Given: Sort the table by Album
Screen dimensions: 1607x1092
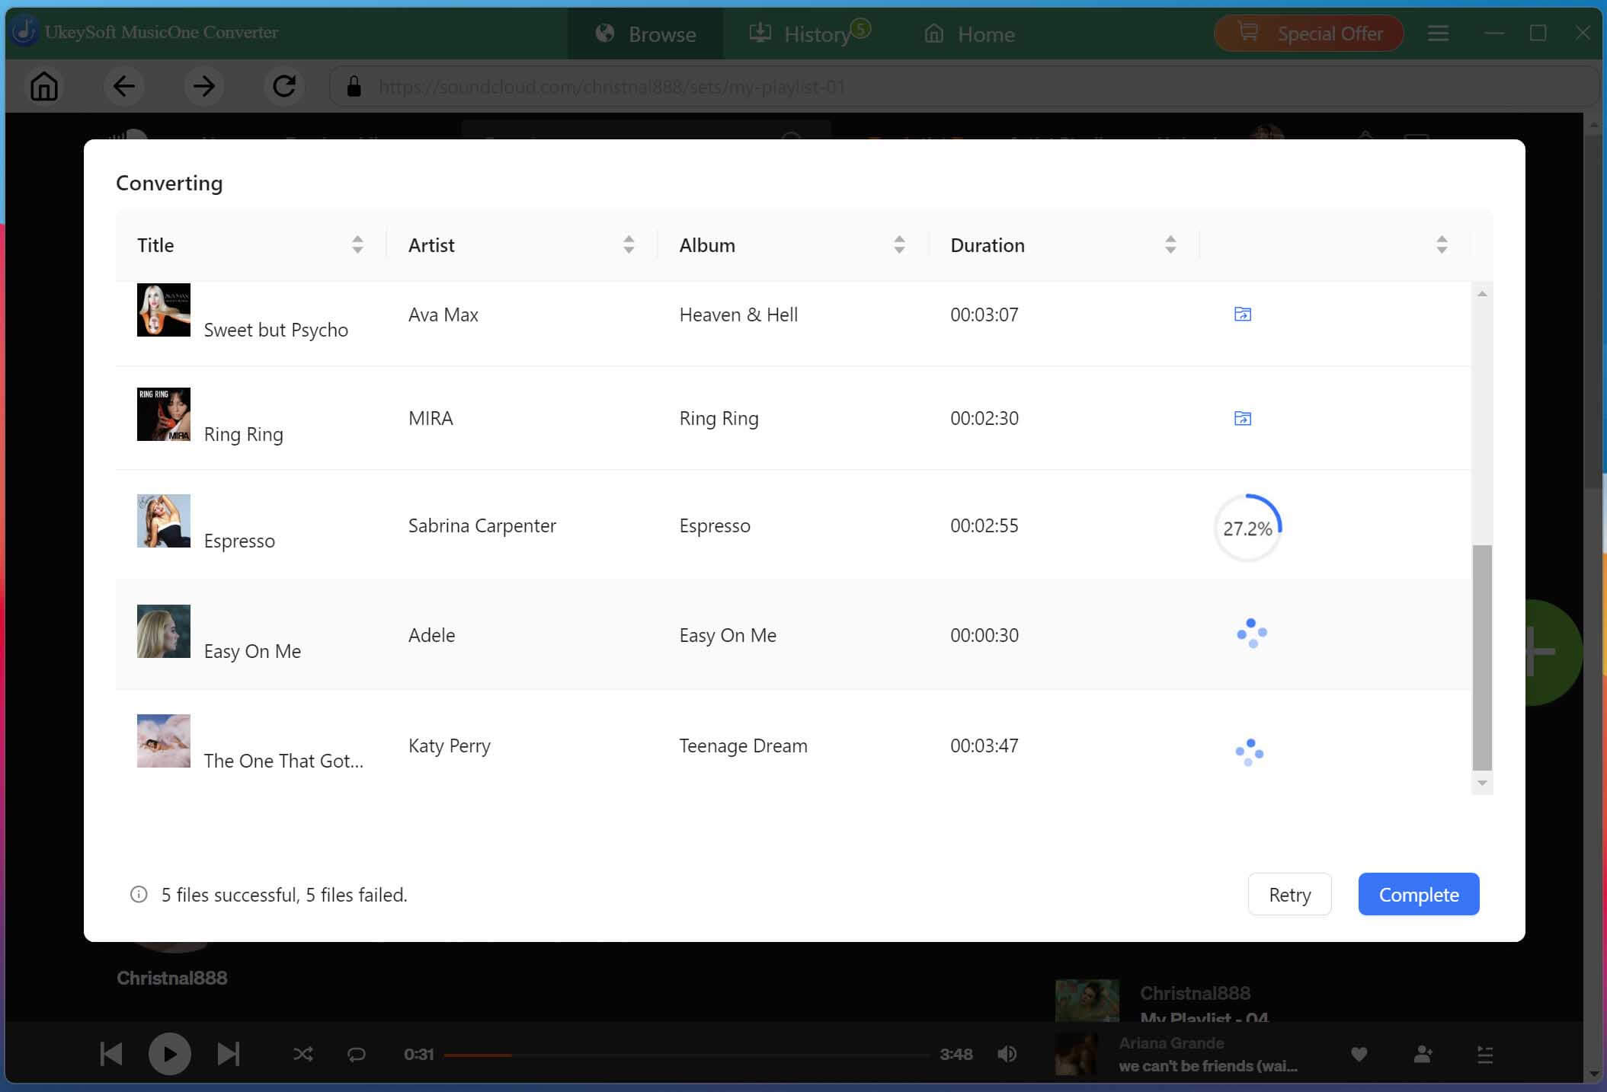Looking at the screenshot, I should [899, 244].
